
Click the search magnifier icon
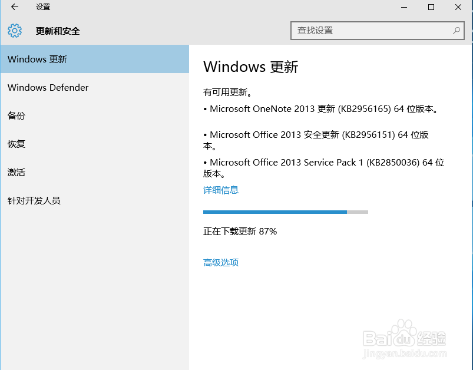[x=456, y=30]
